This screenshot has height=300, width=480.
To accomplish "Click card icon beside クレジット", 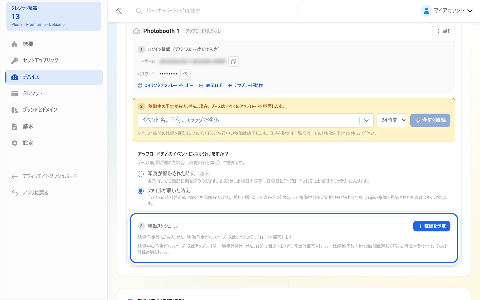I will [15, 94].
